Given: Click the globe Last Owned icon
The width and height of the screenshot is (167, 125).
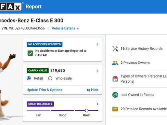Looking at the screenshot, I should coord(115,95).
